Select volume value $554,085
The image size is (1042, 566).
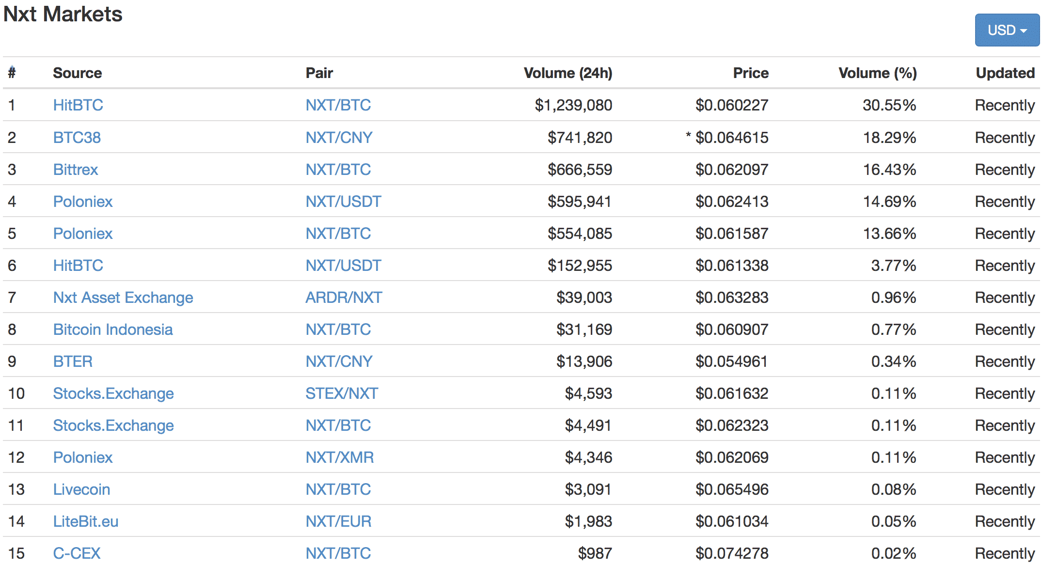pyautogui.click(x=580, y=234)
